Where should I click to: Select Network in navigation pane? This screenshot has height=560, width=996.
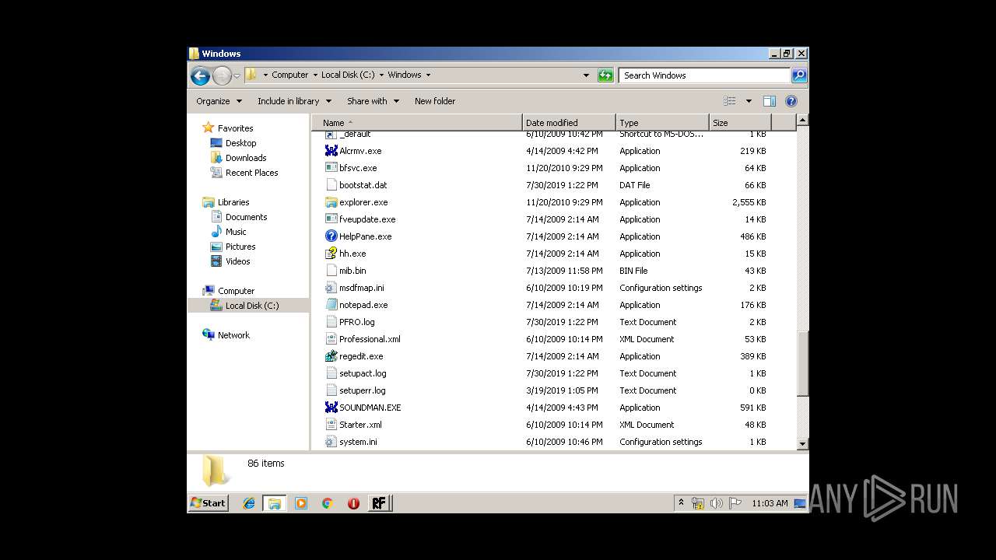233,335
